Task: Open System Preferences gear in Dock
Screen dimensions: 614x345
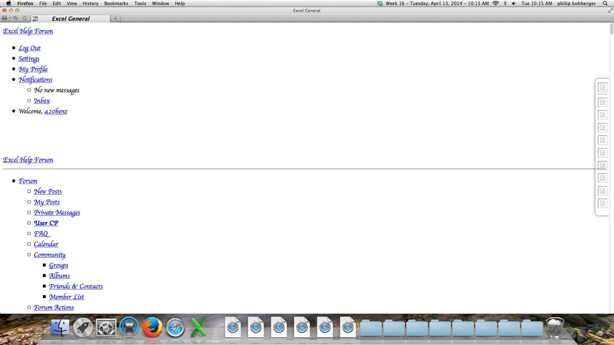Action: 106,327
